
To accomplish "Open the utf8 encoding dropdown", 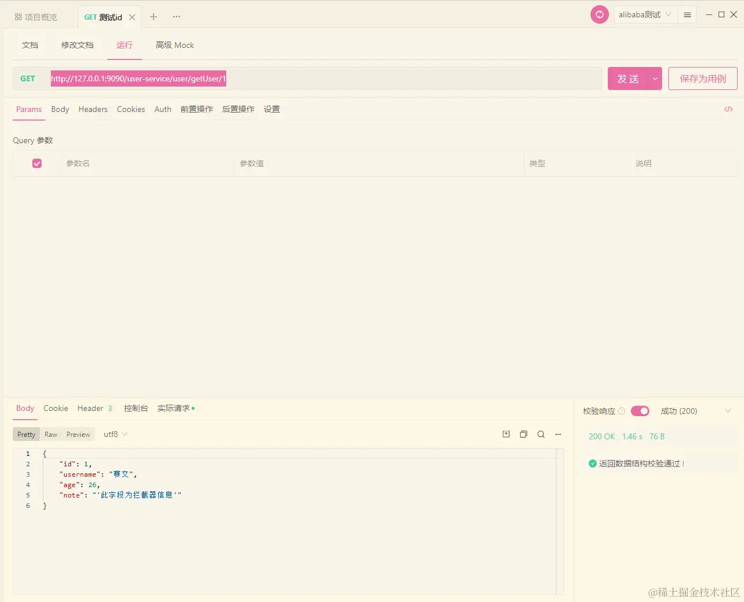I will [x=115, y=434].
